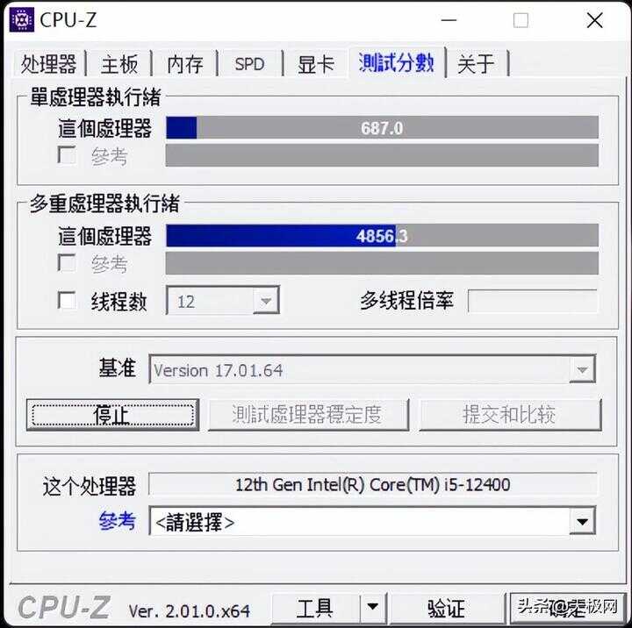
Task: Switch to the 处理器 tab
Action: point(49,64)
